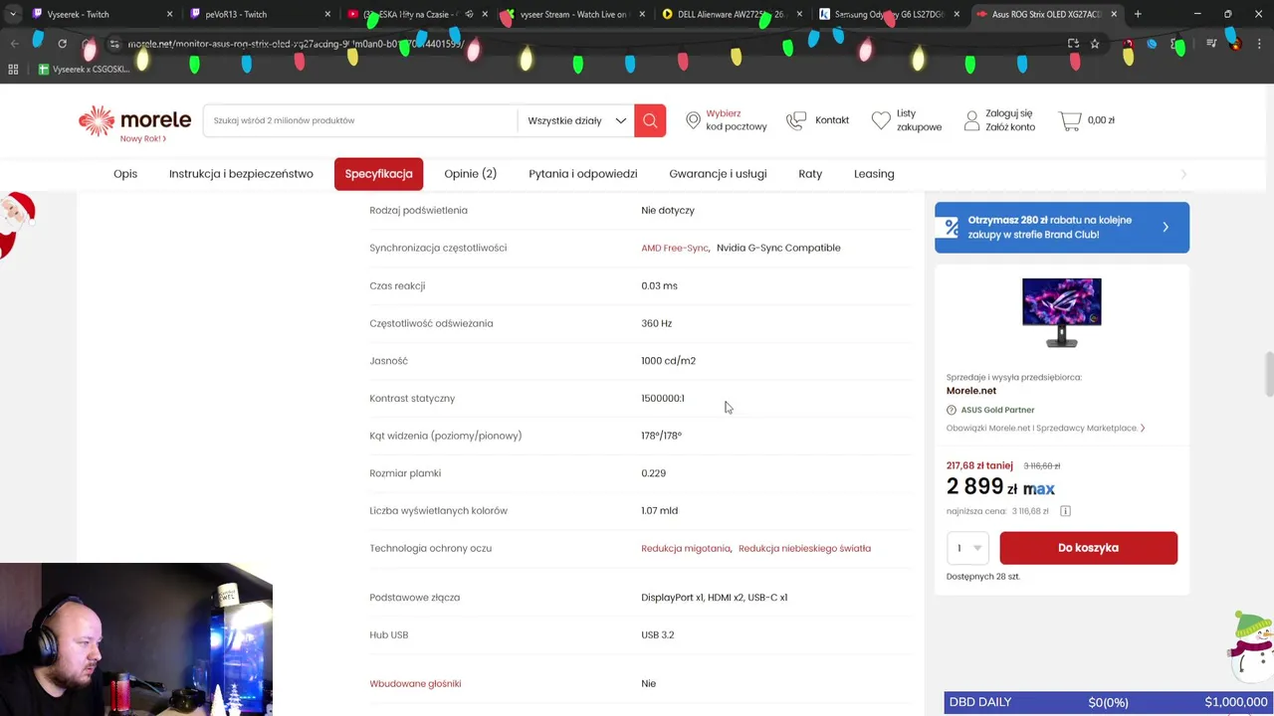The image size is (1274, 716).
Task: Click the 1000 cd/m2 brightness value
Action: tap(669, 361)
